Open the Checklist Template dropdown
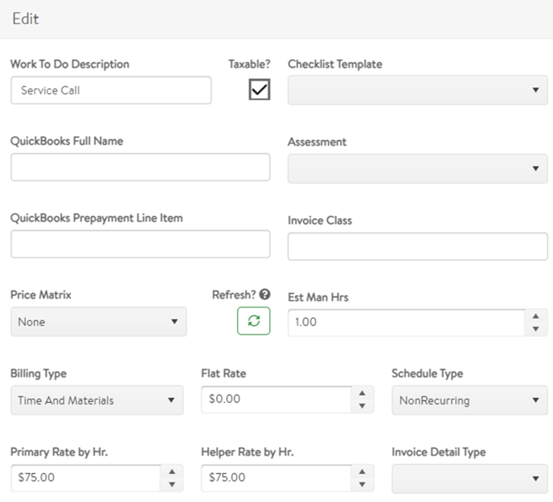Viewport: 553px width, 502px height. pyautogui.click(x=417, y=90)
